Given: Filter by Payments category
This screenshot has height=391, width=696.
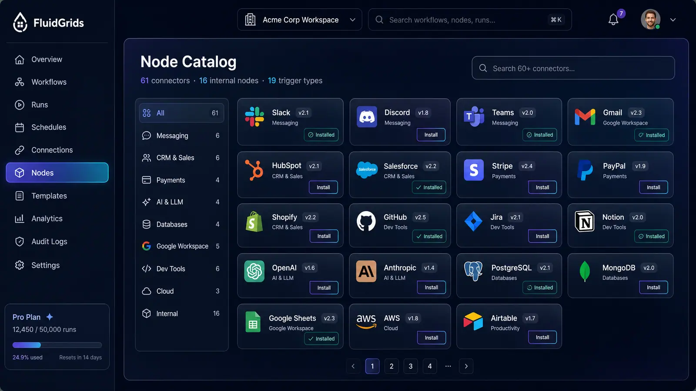Looking at the screenshot, I should point(181,180).
